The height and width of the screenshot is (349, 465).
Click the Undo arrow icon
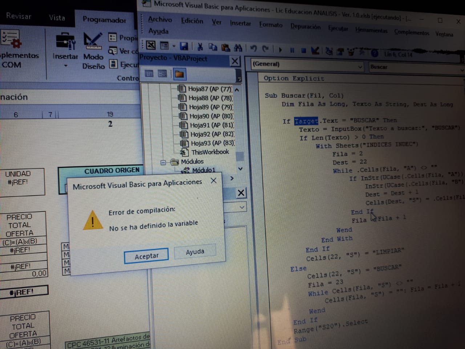[x=254, y=48]
